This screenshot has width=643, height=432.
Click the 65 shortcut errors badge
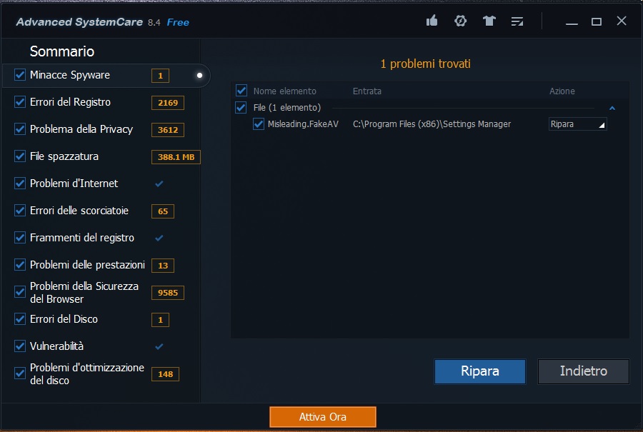click(x=163, y=211)
